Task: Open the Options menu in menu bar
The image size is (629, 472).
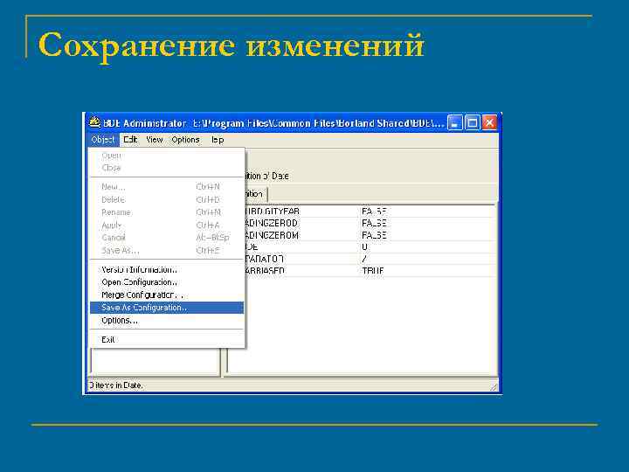Action: tap(185, 140)
